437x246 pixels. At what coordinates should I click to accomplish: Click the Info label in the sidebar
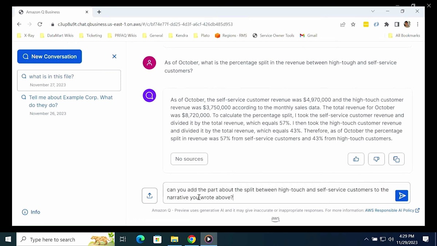coord(35,212)
